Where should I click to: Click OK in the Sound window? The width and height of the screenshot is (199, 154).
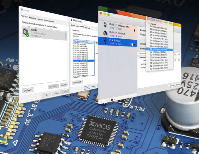[x=46, y=95]
